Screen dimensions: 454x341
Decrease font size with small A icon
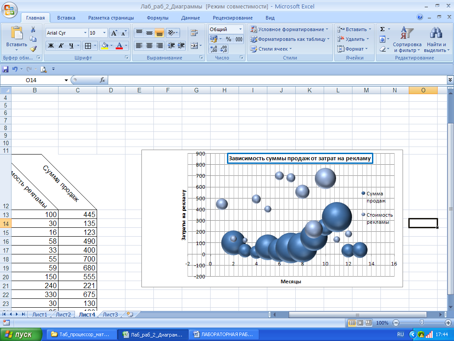coord(124,33)
